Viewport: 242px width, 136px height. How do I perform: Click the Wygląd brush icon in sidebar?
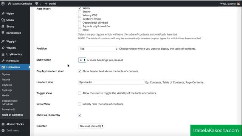tap(3, 41)
